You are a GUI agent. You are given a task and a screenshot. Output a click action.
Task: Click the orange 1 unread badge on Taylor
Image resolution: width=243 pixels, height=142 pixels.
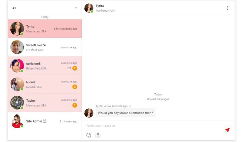coord(75,105)
